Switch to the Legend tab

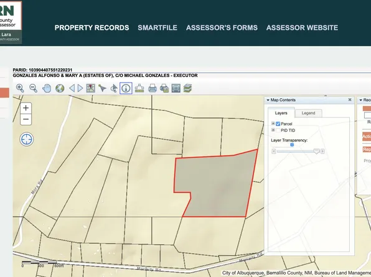(x=308, y=113)
